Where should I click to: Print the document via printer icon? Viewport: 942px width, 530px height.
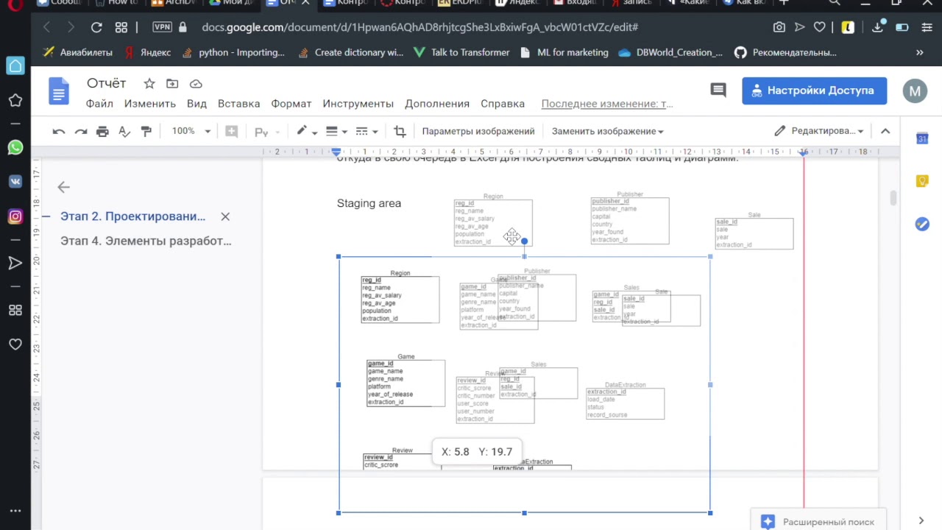(102, 131)
